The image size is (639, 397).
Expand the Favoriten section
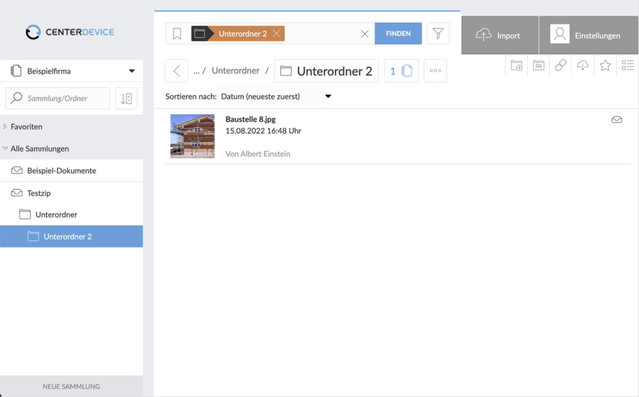5,127
